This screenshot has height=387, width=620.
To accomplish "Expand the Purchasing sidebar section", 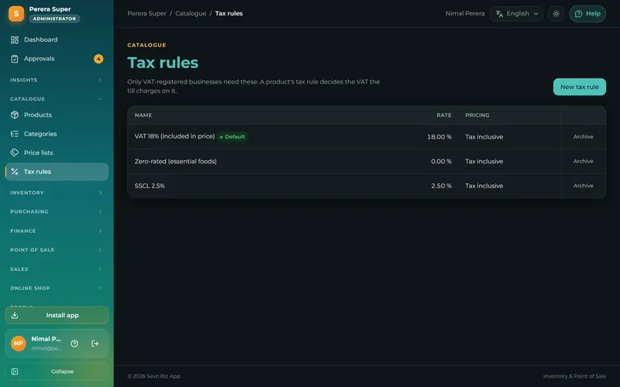I will click(57, 211).
